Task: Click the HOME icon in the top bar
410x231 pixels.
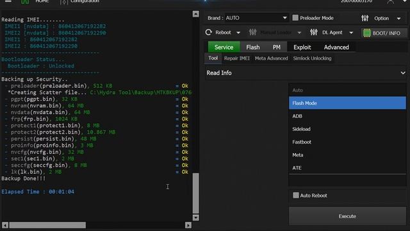Action: coord(25,1)
